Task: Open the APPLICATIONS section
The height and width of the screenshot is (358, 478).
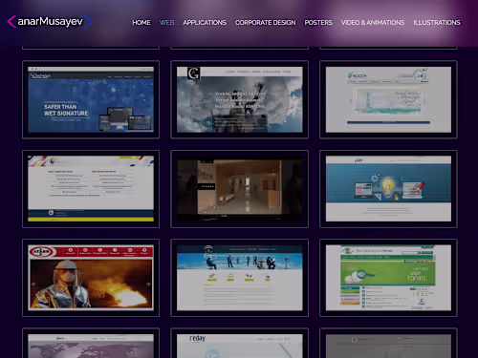Action: [x=205, y=23]
